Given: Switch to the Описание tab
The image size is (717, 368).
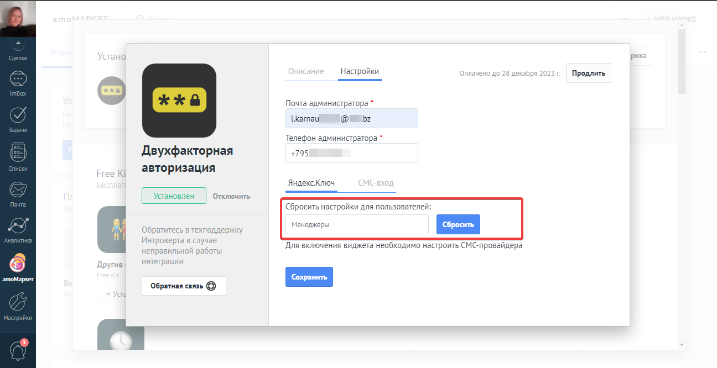Looking at the screenshot, I should pyautogui.click(x=306, y=72).
